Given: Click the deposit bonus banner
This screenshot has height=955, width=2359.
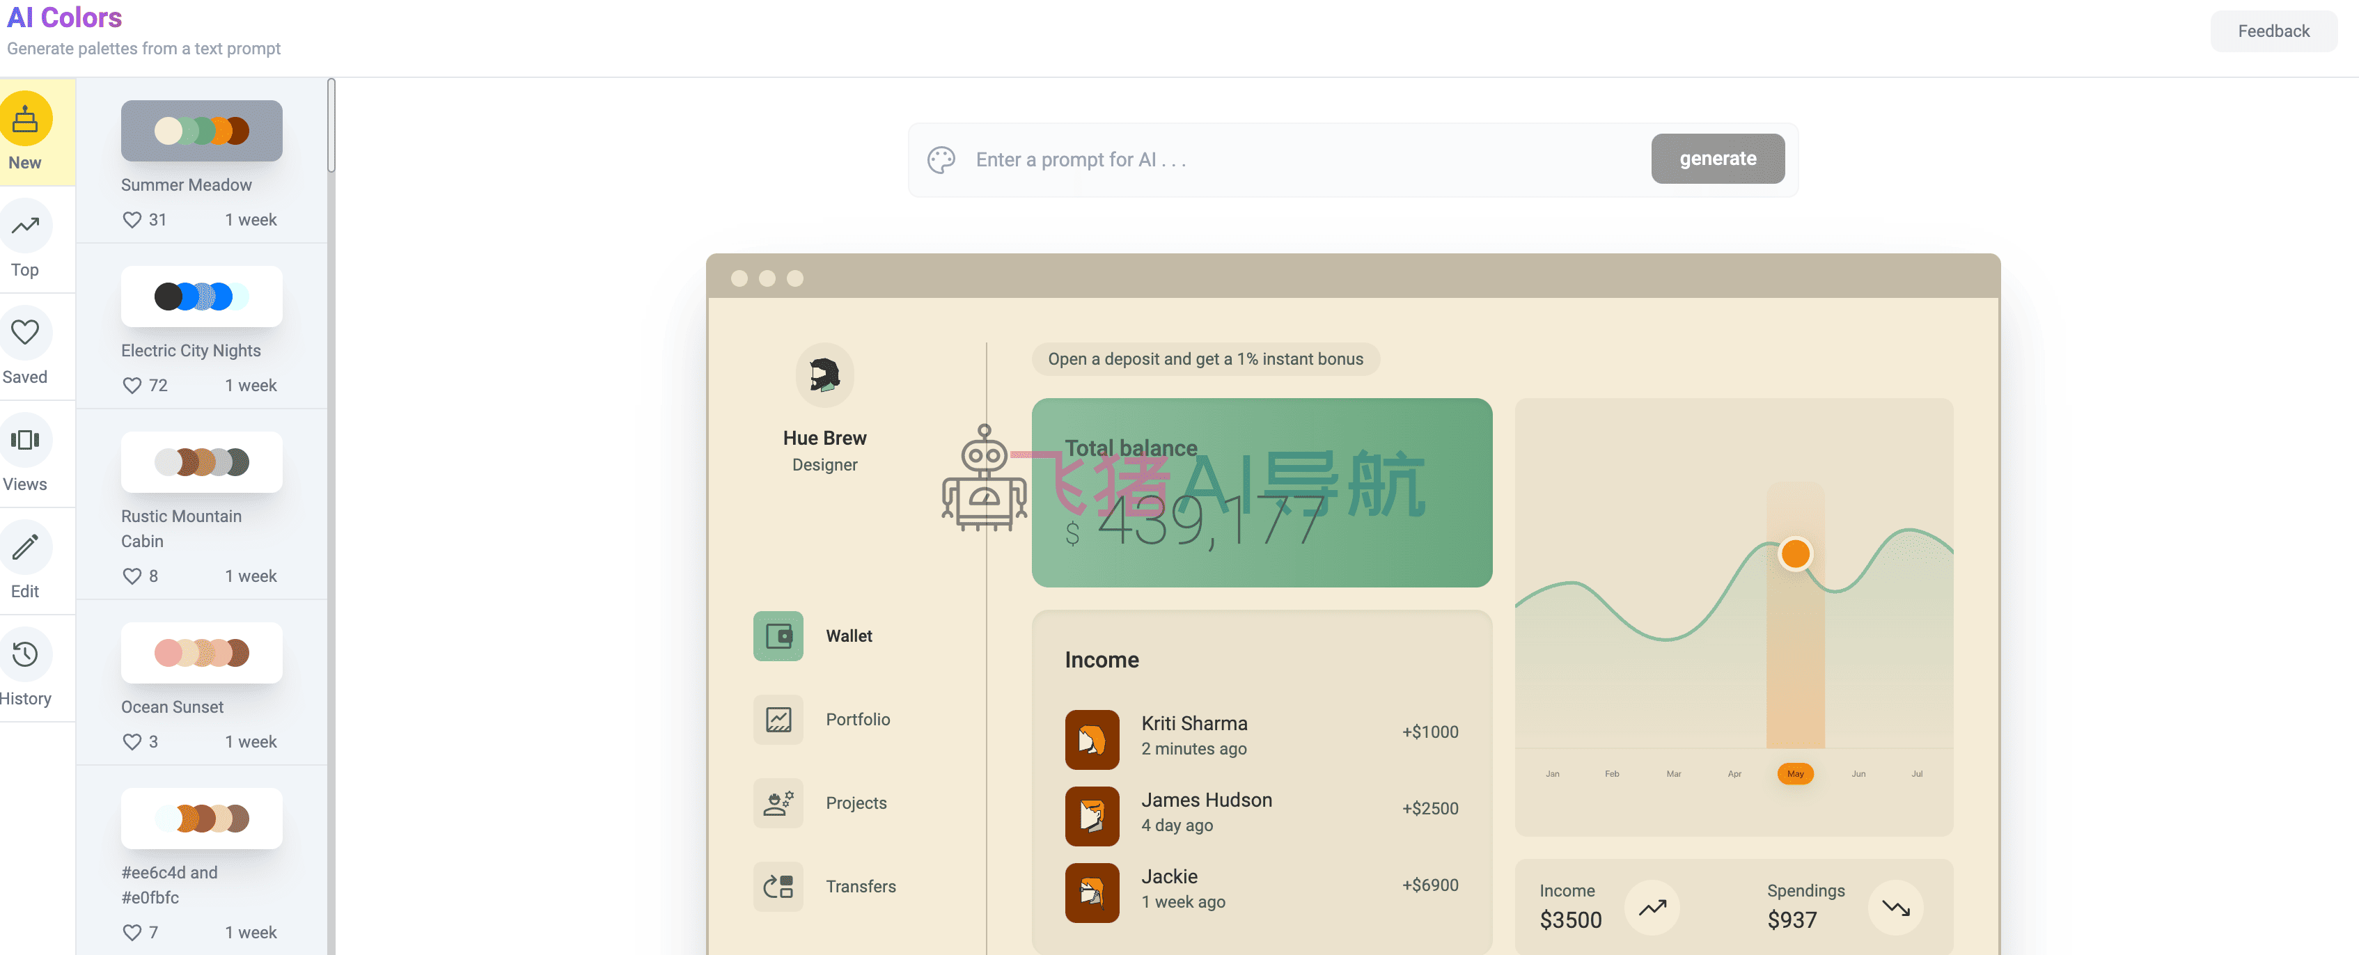Looking at the screenshot, I should point(1205,359).
